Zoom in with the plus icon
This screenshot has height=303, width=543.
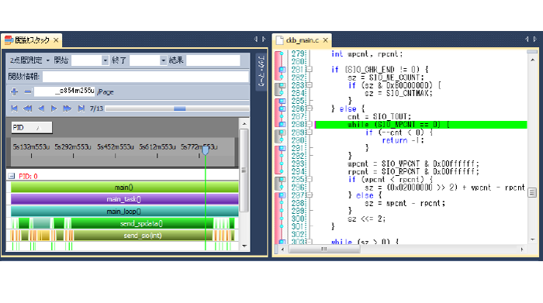coord(14,91)
